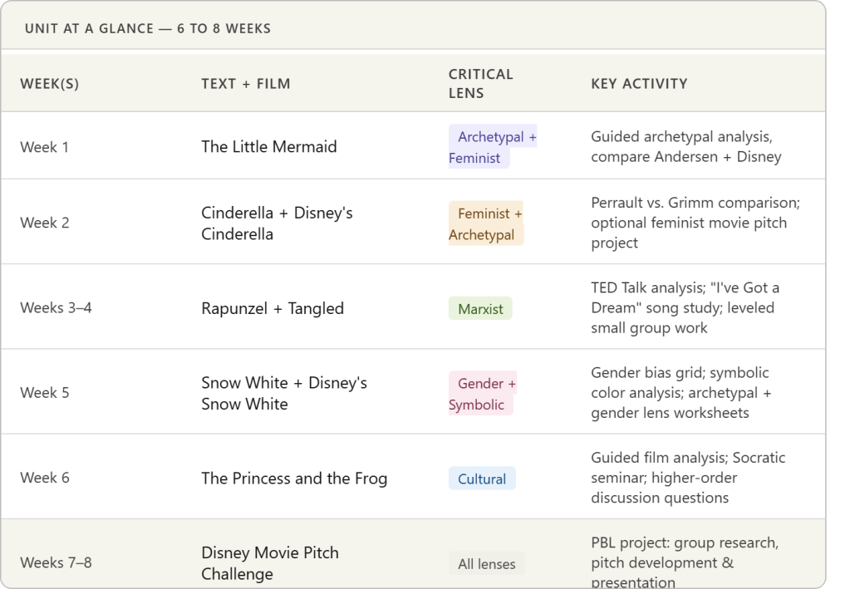This screenshot has height=589, width=850.
Task: Click the purple 'Archetypal + Feminist' lens tag
Action: 492,147
